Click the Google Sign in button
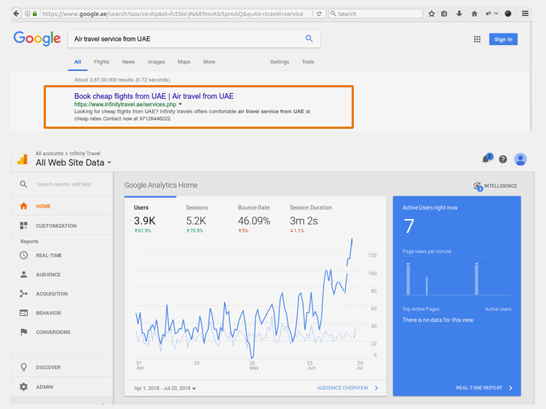Image resolution: width=546 pixels, height=409 pixels. point(502,39)
